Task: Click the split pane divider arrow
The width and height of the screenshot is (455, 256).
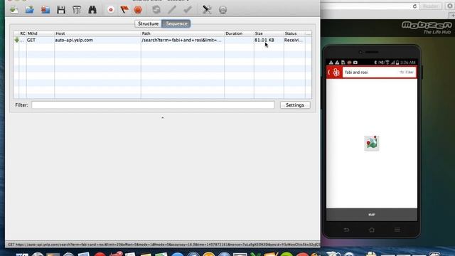Action: (163, 118)
